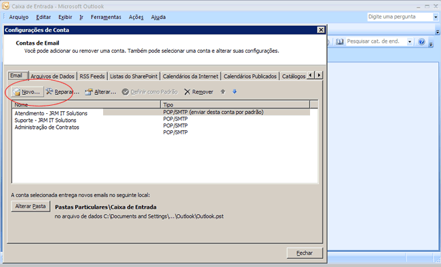
Task: Open the Calendários Publicados tab
Action: 250,76
